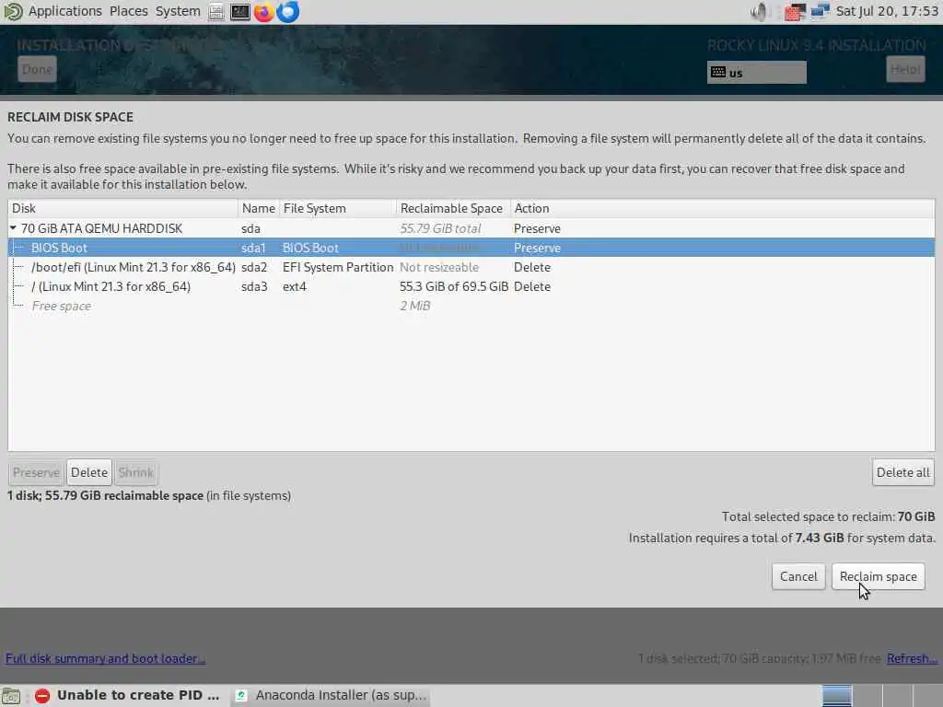
Task: Switch to the Unable to create PID window
Action: (127, 696)
